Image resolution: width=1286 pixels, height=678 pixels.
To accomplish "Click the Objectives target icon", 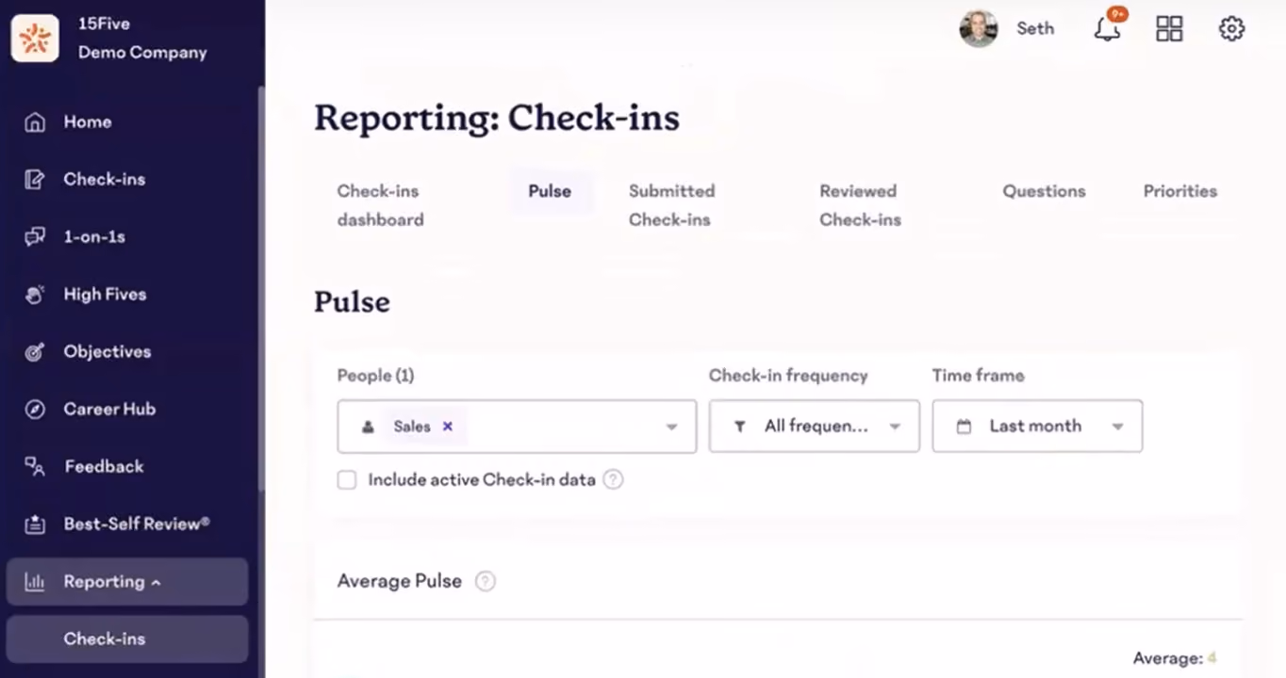I will pos(35,352).
